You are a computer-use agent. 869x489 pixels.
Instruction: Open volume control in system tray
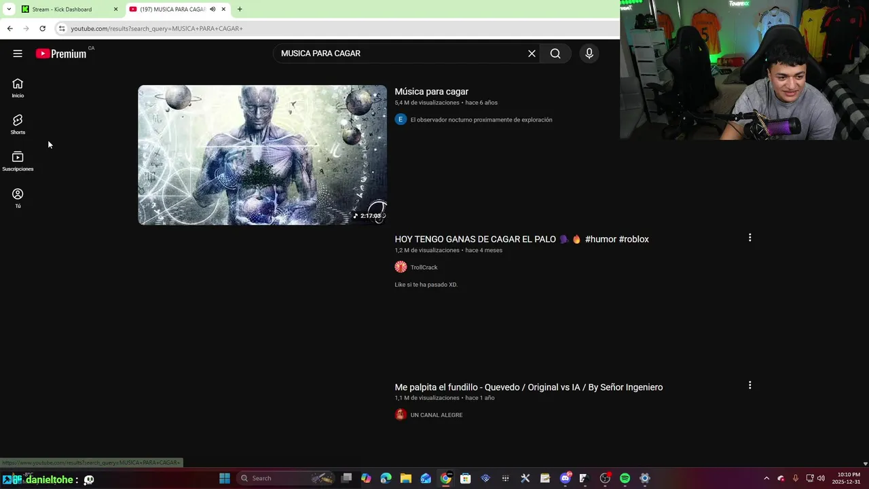coord(821,478)
